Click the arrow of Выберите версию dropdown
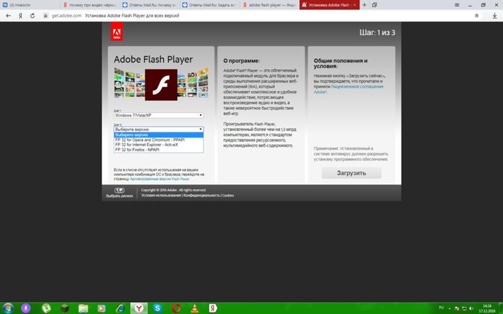Image resolution: width=503 pixels, height=314 pixels. (x=201, y=129)
